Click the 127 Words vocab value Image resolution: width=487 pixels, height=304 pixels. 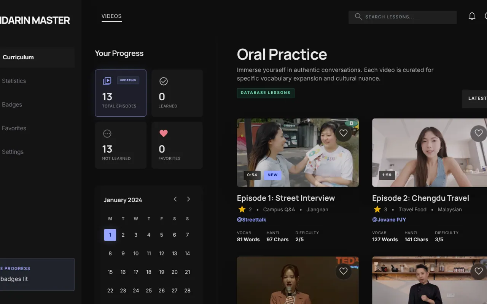coord(385,239)
